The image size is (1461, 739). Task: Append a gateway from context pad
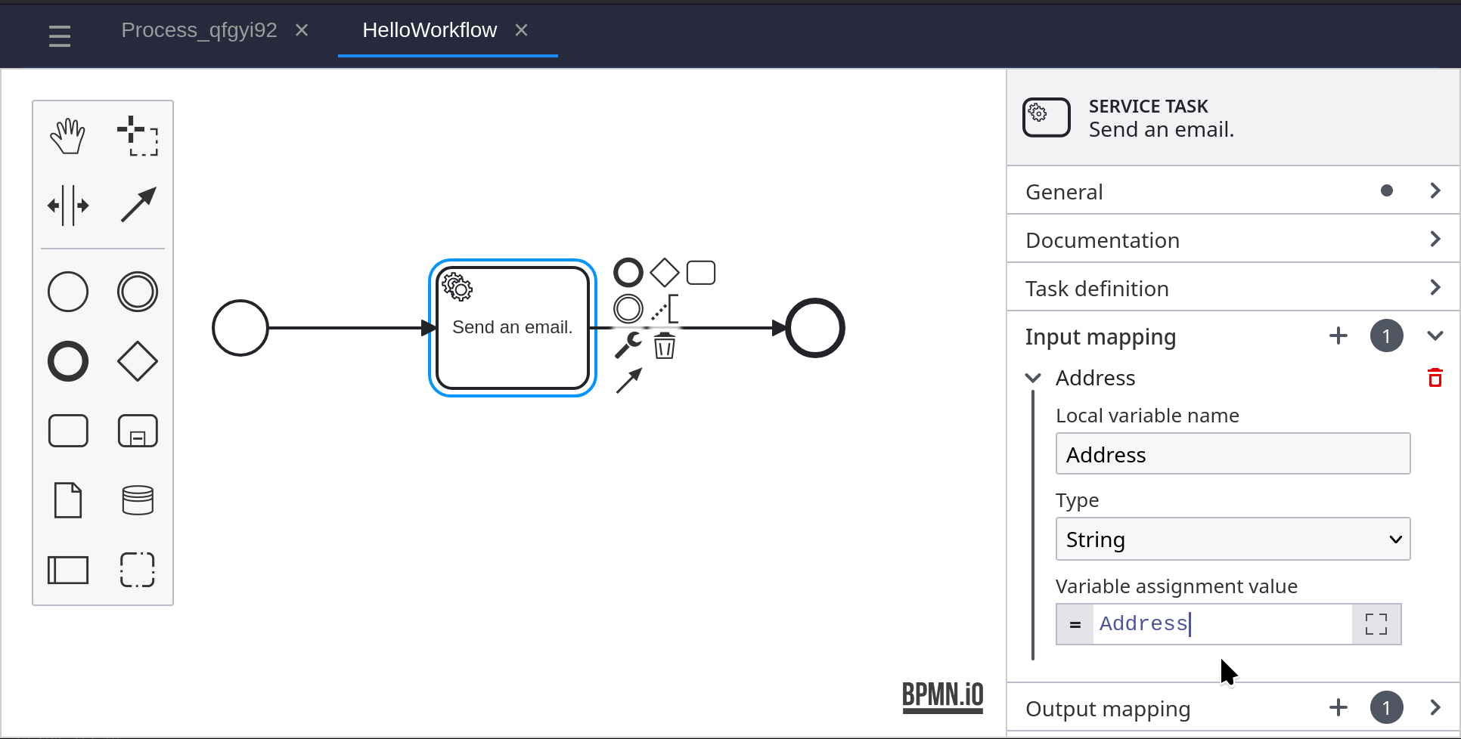(x=664, y=273)
